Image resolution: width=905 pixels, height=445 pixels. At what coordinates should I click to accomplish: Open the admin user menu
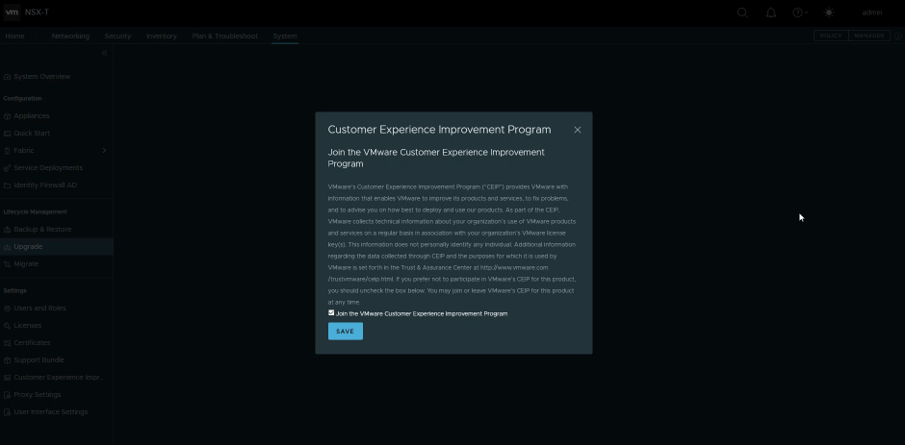[872, 12]
